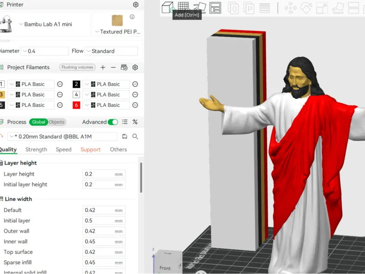Open Project Filaments settings gear
Viewport: 365px width, 274px height.
135,67
